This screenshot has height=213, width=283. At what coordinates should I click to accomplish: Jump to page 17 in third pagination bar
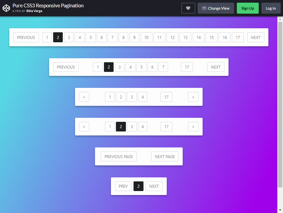point(166,97)
